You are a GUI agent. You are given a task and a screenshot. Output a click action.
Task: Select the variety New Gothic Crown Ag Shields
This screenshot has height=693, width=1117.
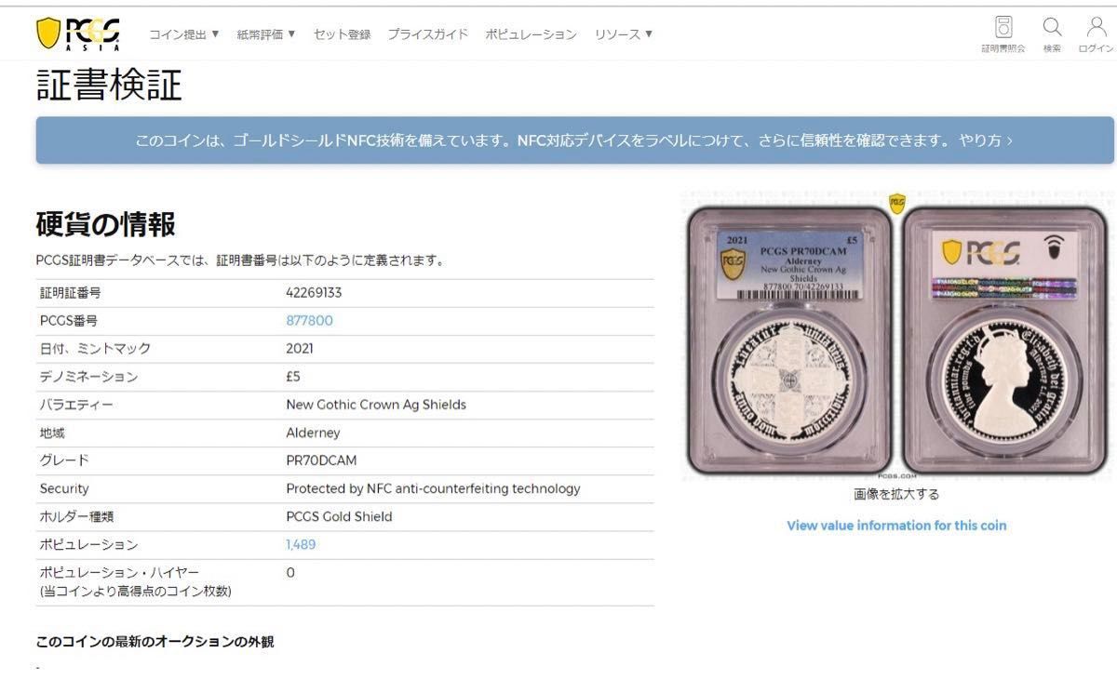coord(376,405)
